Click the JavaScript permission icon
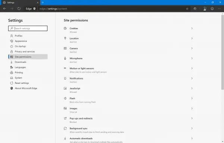 tap(65, 88)
